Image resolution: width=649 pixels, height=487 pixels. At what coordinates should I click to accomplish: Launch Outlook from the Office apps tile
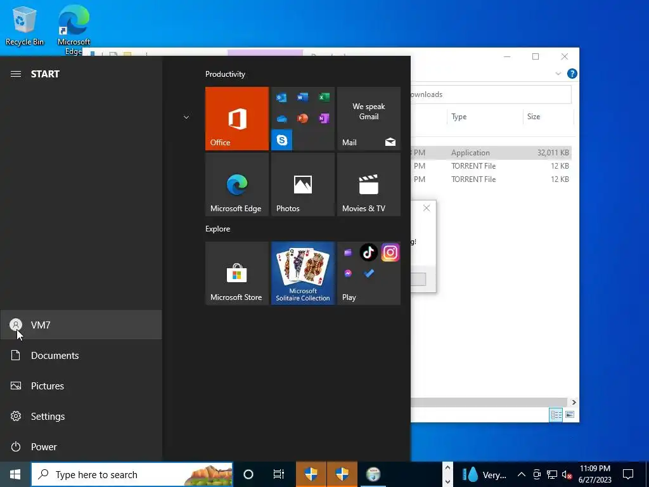[281, 97]
